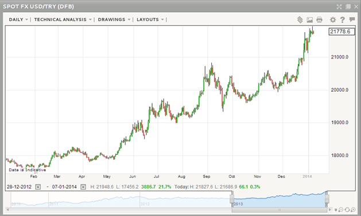Click the horizontal scrollbar thumb under the navigator

click(x=280, y=210)
